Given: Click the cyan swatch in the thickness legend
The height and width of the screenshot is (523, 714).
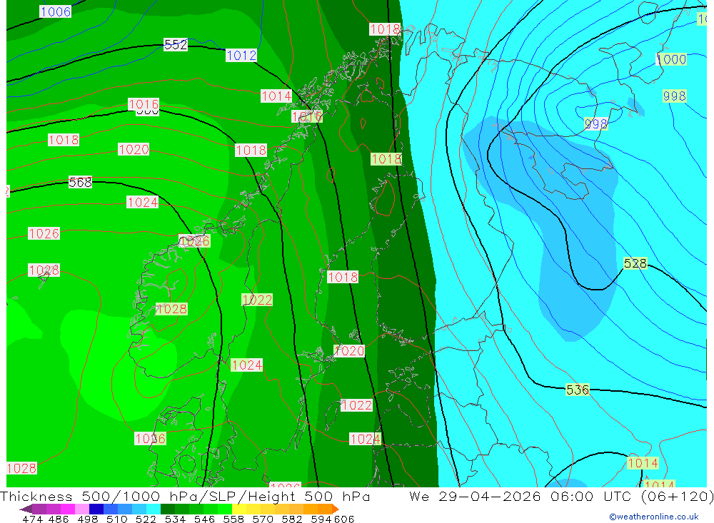Looking at the screenshot, I should click(x=154, y=509).
